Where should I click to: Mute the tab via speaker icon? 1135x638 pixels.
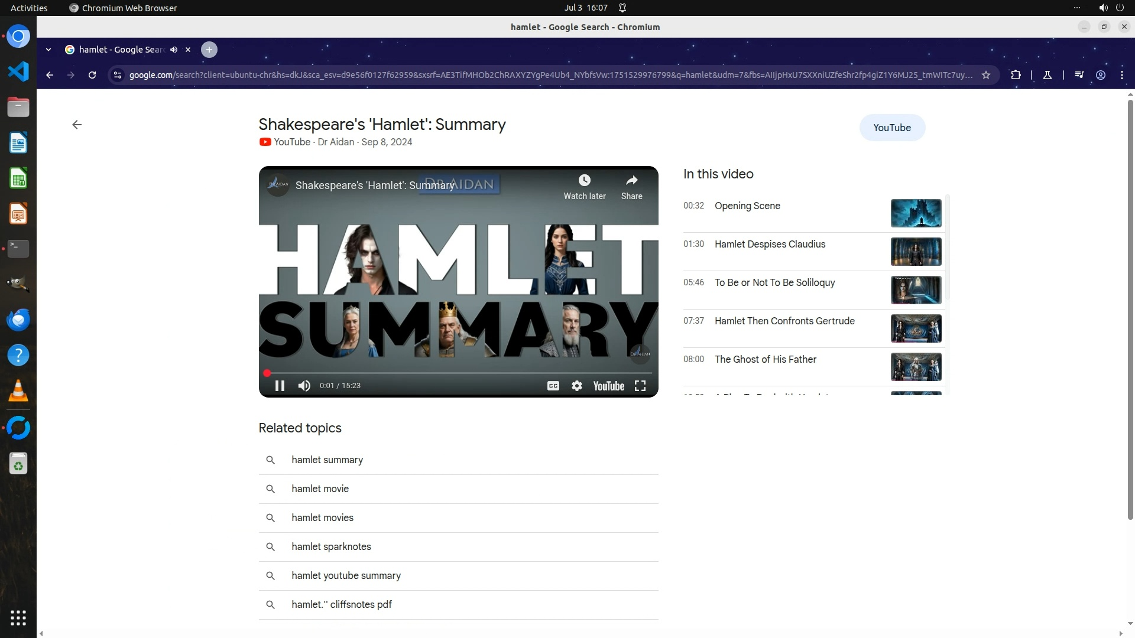(x=174, y=50)
